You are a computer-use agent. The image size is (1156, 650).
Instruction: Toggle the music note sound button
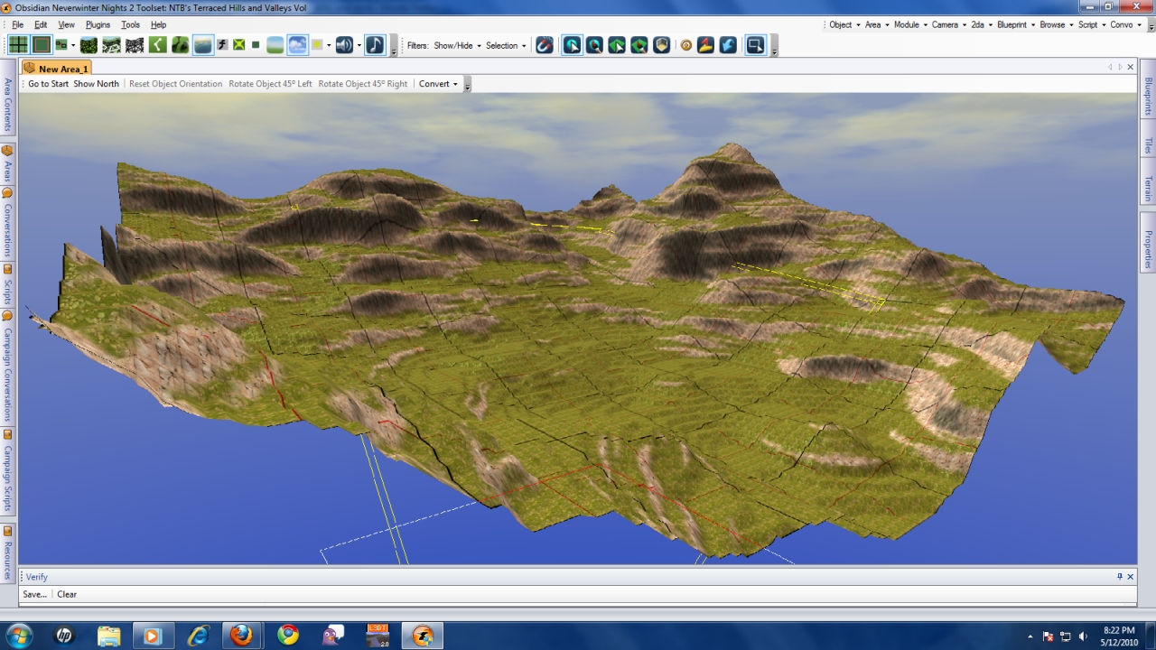click(x=375, y=45)
